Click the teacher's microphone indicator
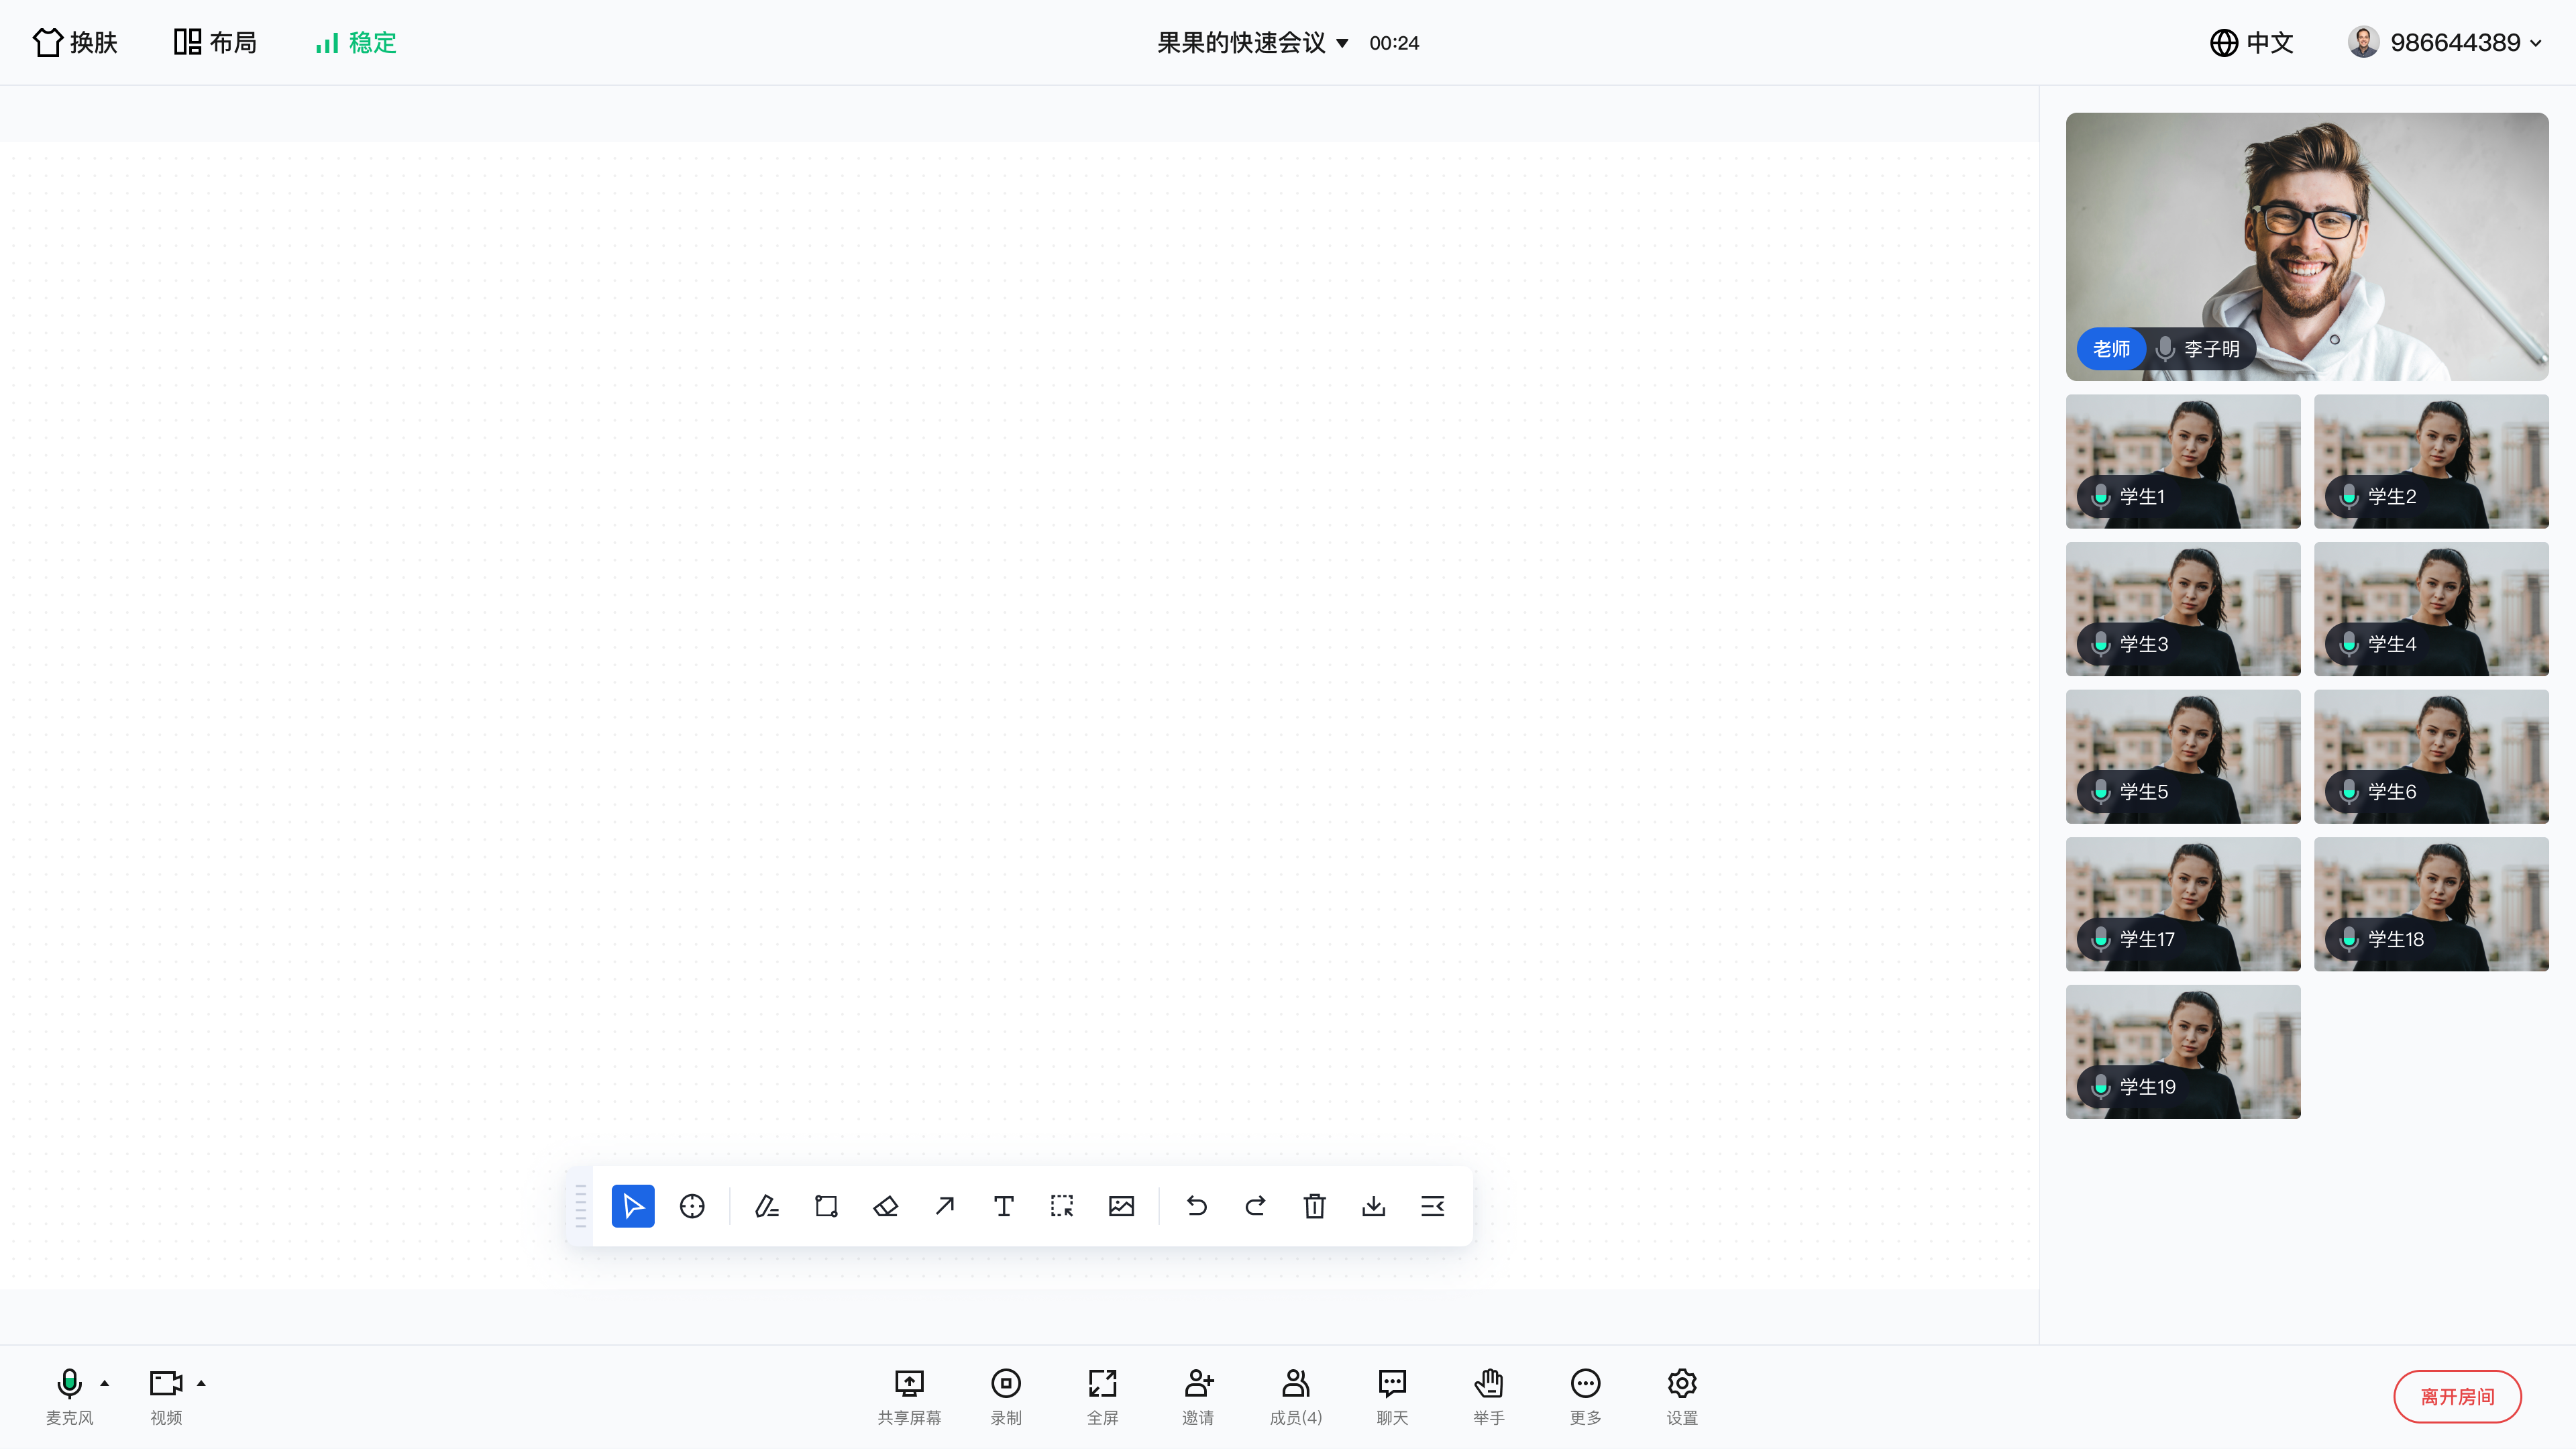This screenshot has width=2576, height=1449. (x=2165, y=348)
